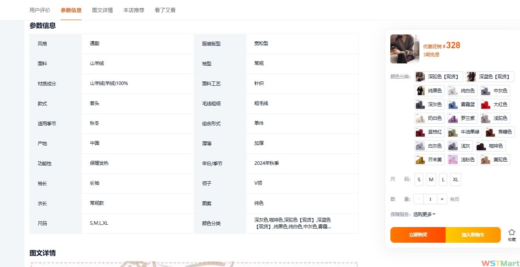Click the sweater product thumbnail beside the price
This screenshot has width=520, height=267.
click(404, 49)
